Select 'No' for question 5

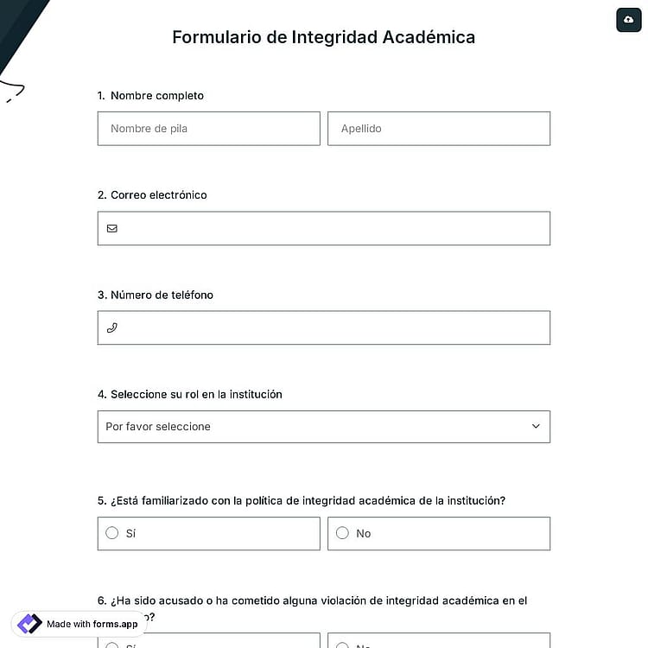tap(439, 533)
